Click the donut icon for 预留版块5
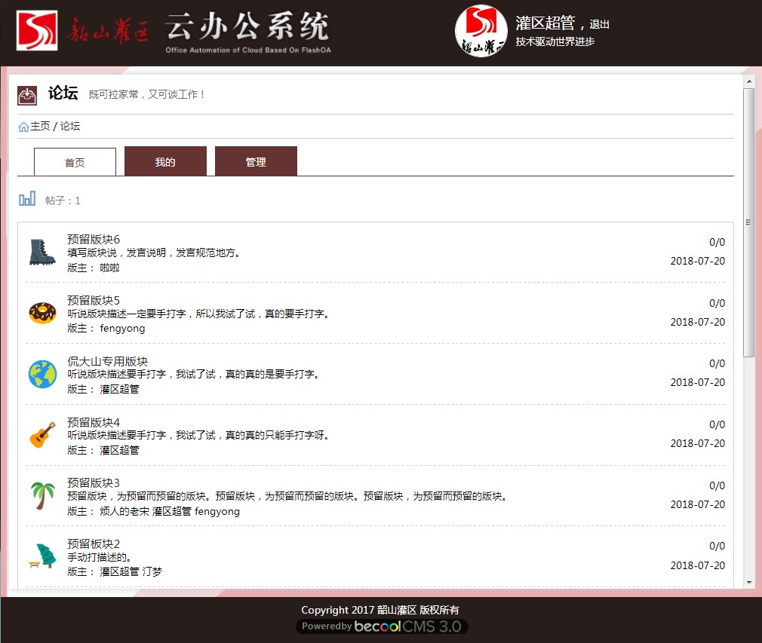 pyautogui.click(x=42, y=313)
